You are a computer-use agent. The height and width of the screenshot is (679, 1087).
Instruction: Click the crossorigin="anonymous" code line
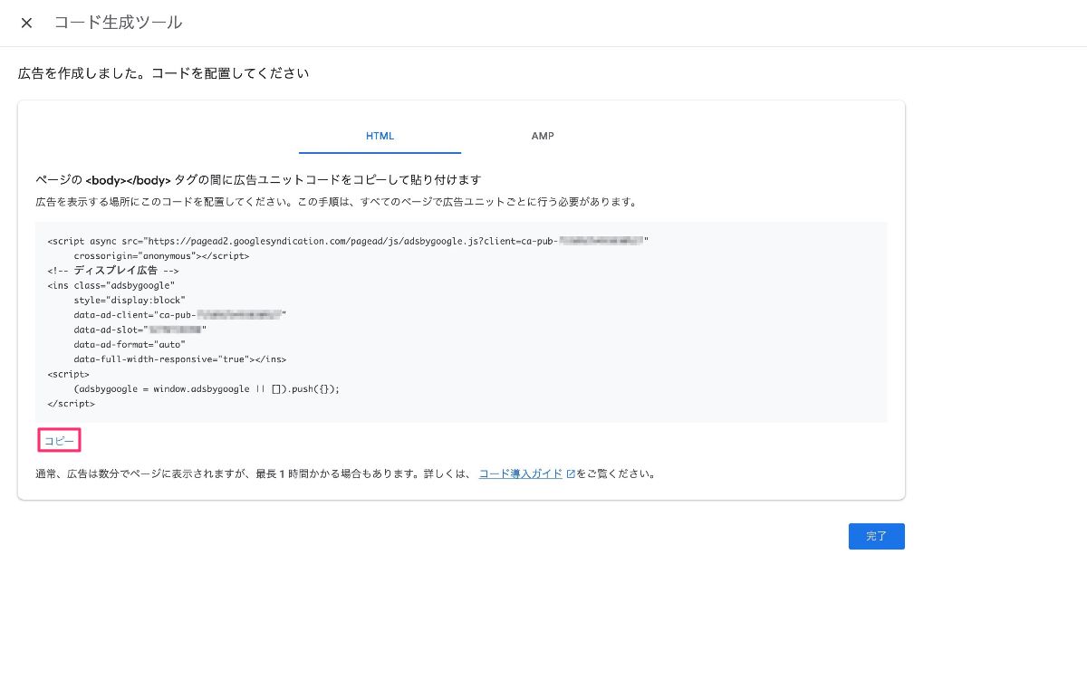pos(161,256)
